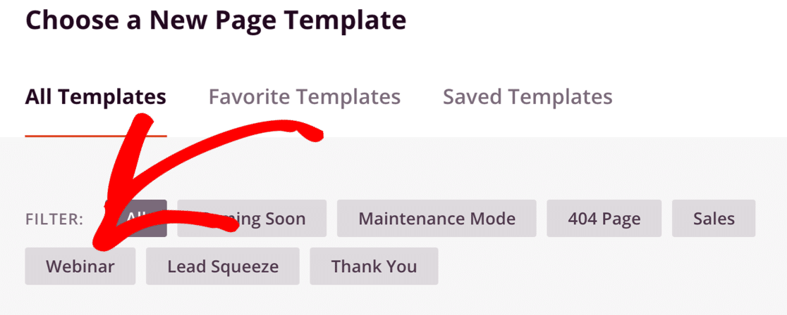Screen dimensions: 787x315
Task: Filter by Lead Squeeze templates
Action: (x=223, y=266)
